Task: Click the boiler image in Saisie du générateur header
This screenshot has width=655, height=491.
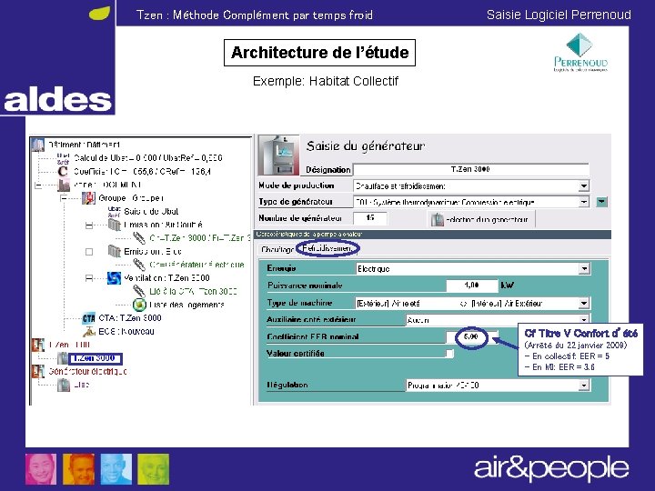Action: point(278,155)
